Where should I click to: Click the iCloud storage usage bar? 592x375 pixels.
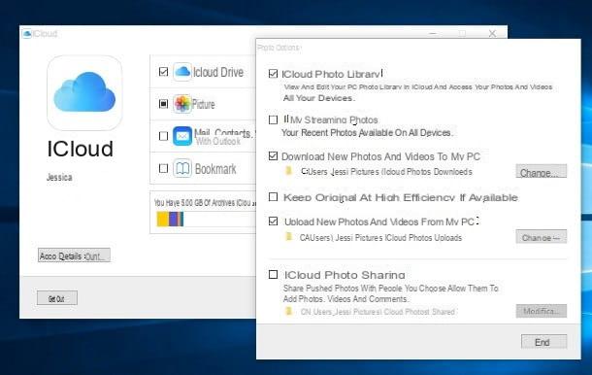[x=206, y=220]
